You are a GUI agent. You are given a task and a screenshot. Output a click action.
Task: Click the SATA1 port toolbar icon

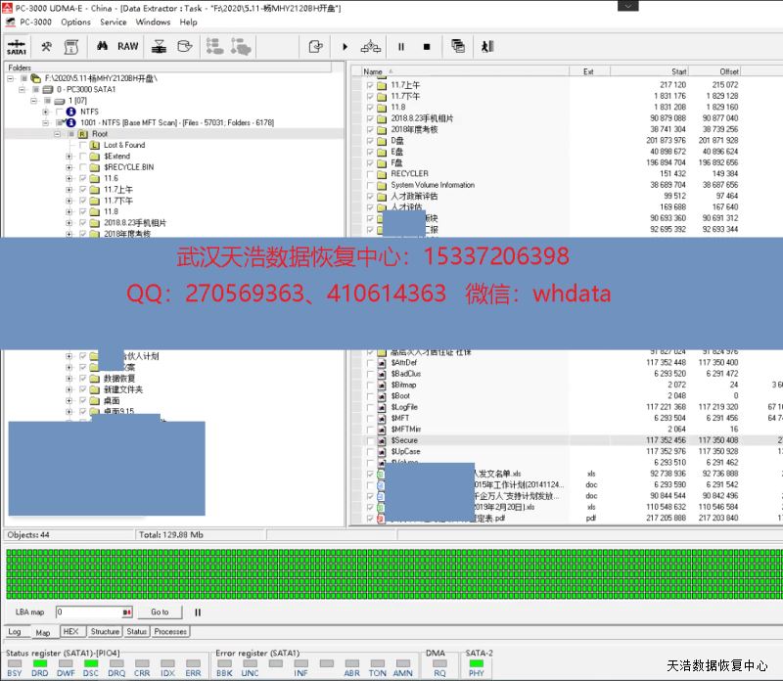pos(17,46)
